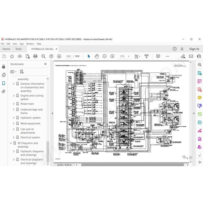This screenshot has height=203, width=203.
Task: Click the Save file icon
Action: click(x=4, y=56)
